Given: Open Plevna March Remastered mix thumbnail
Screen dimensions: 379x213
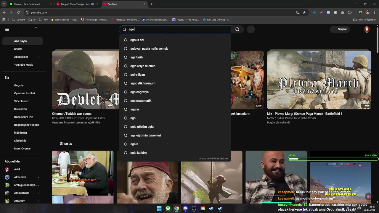Looking at the screenshot, I should (x=319, y=80).
